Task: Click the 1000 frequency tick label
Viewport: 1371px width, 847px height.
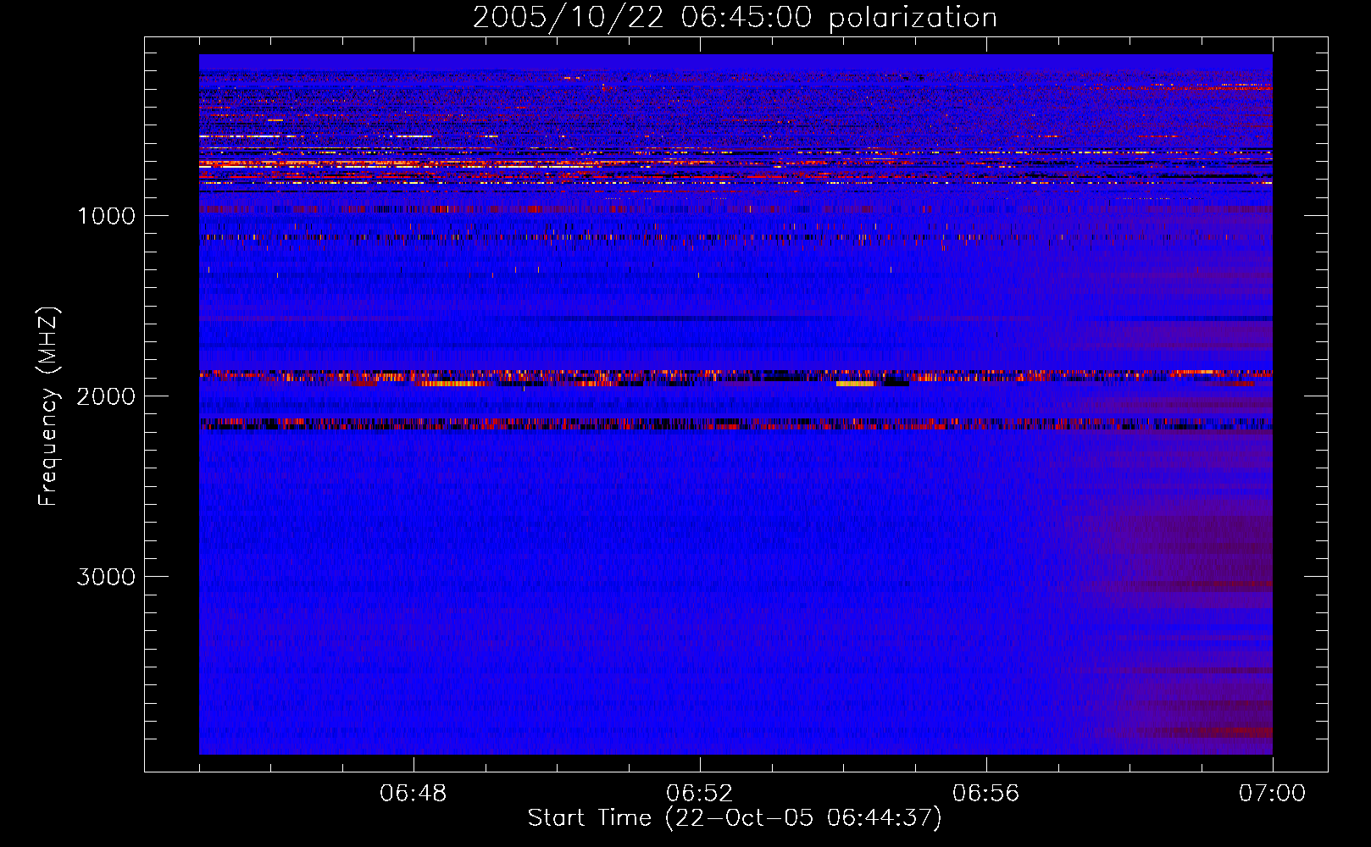Action: tap(106, 216)
